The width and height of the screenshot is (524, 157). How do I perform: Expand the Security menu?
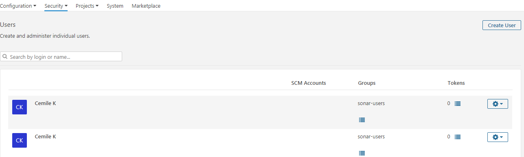tap(56, 6)
